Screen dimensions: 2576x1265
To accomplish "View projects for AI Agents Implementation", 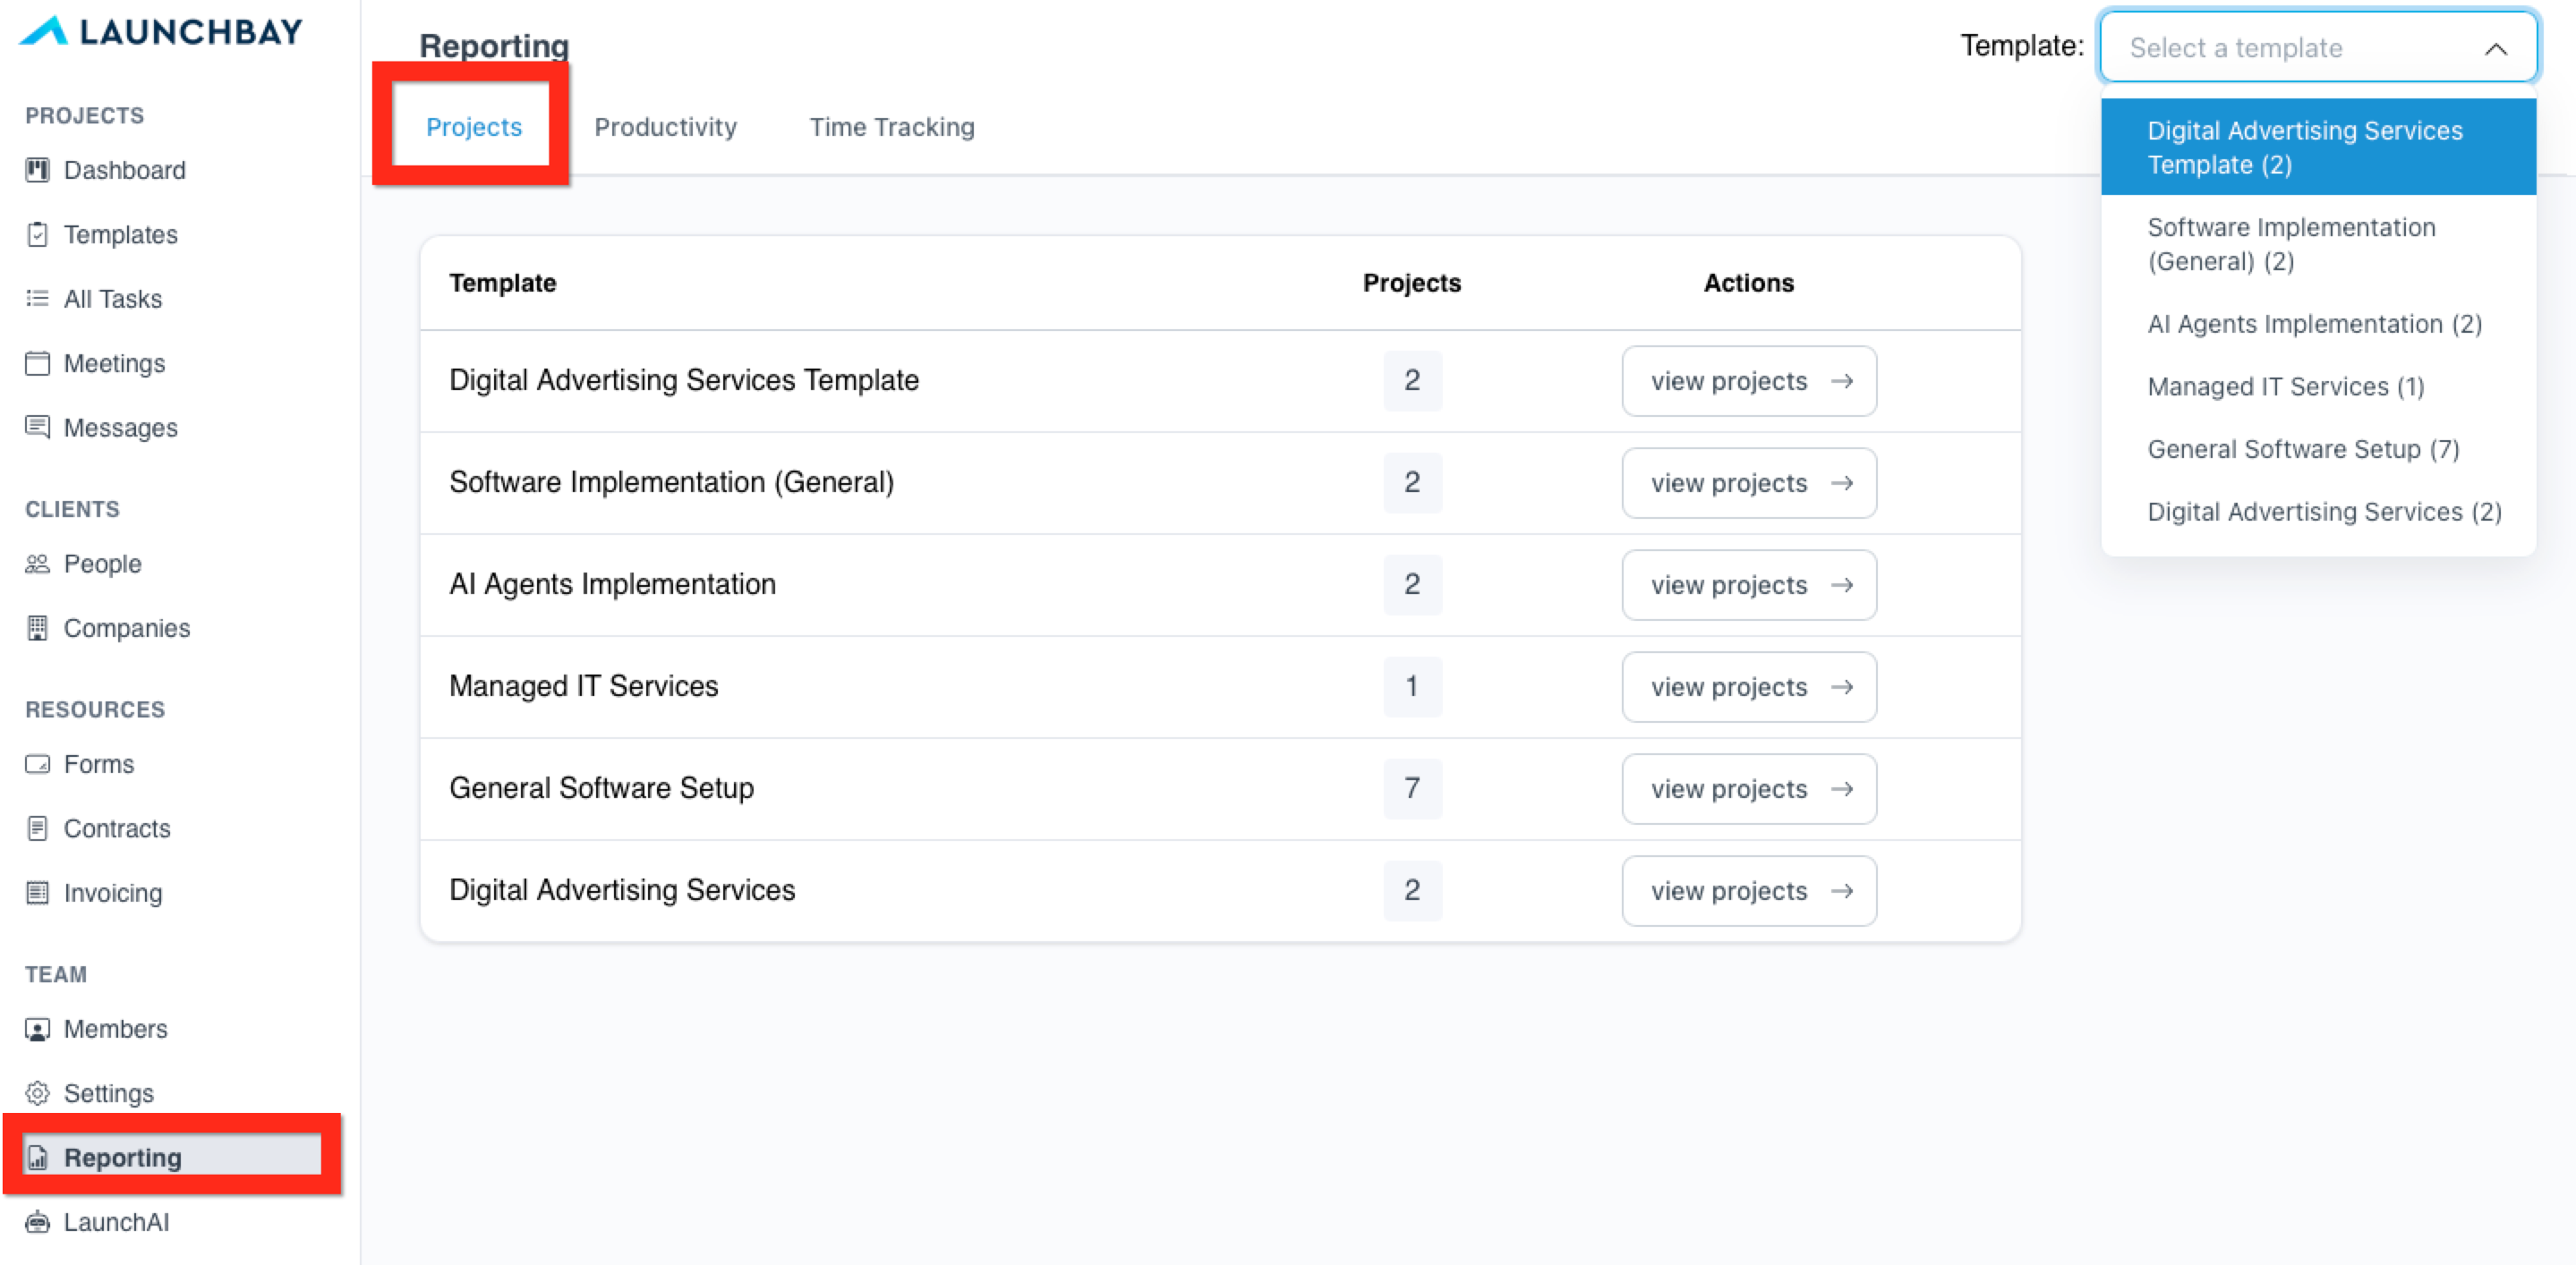I will pos(1749,586).
